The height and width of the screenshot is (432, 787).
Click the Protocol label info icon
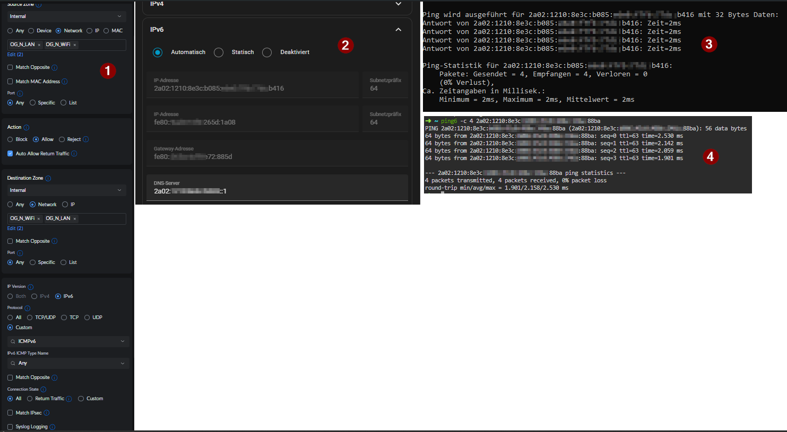coord(28,308)
